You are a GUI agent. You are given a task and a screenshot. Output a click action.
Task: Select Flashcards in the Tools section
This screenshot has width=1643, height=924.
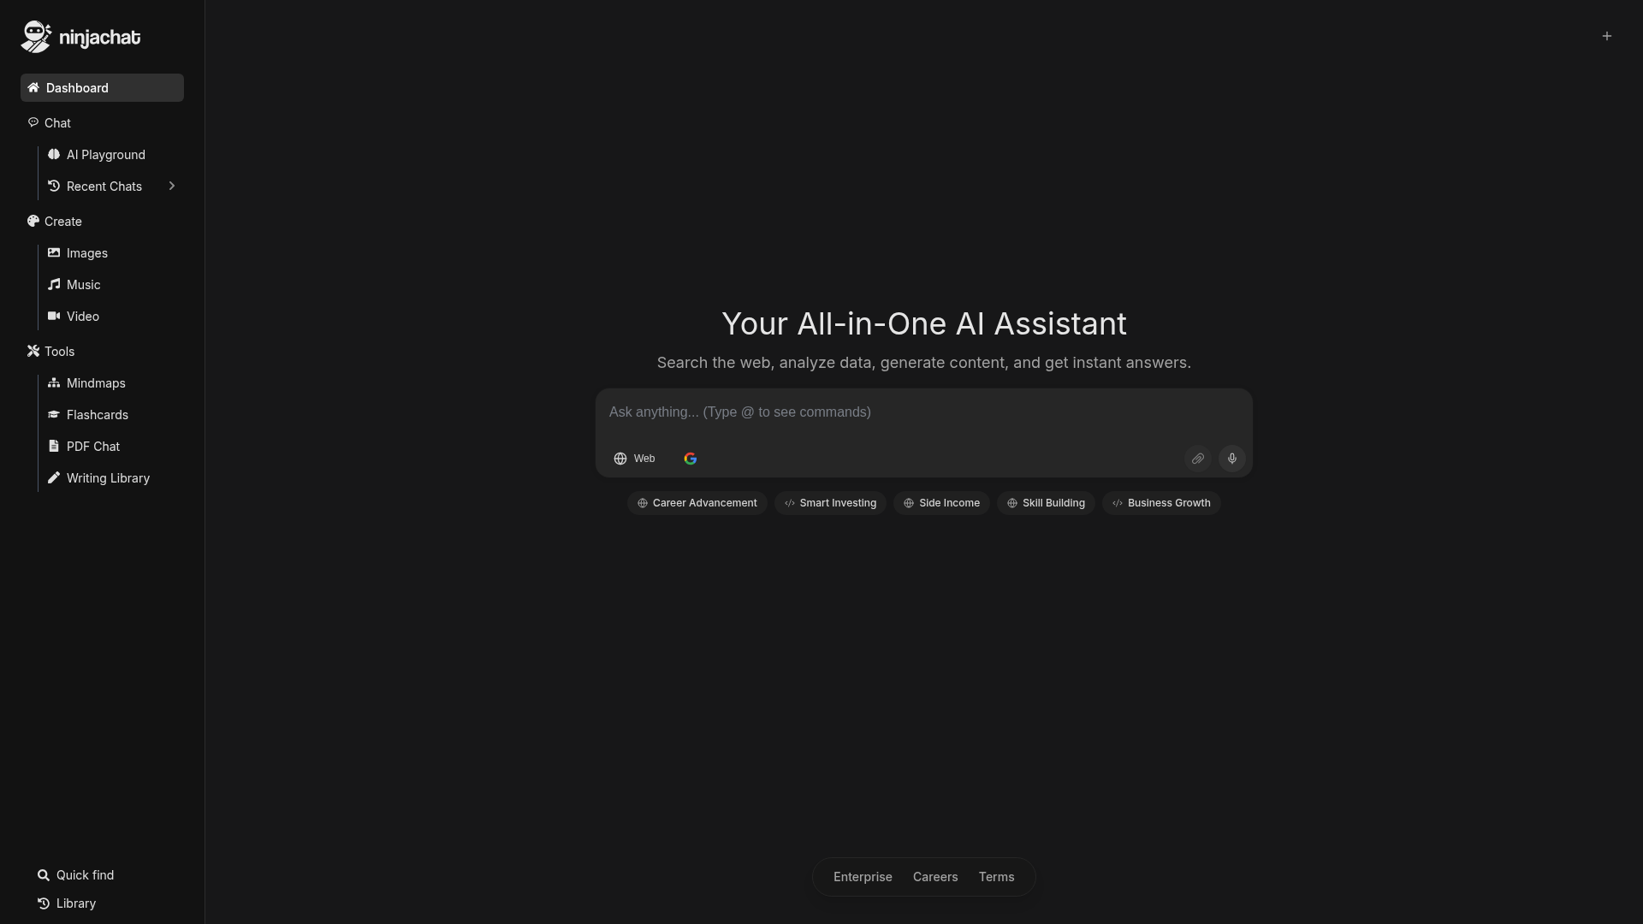click(97, 415)
